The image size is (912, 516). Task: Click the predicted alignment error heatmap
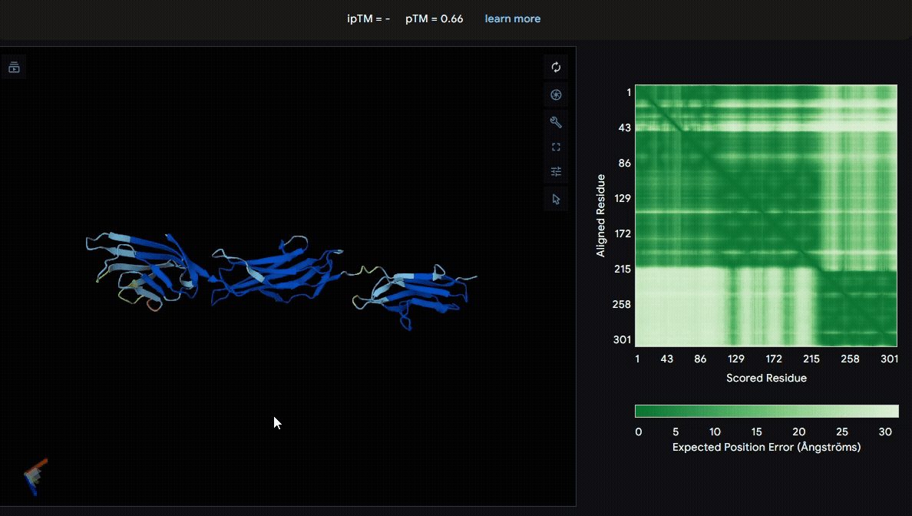(x=766, y=216)
